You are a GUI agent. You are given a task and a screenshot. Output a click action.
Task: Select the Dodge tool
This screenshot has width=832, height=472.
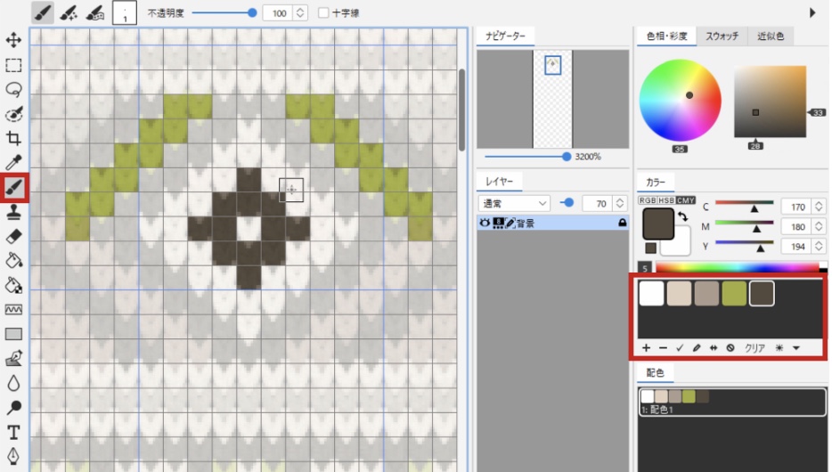(13, 407)
